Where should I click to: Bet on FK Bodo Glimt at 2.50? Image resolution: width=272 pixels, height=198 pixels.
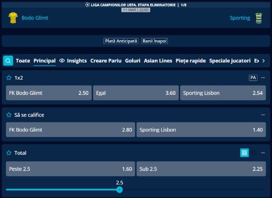(49, 93)
